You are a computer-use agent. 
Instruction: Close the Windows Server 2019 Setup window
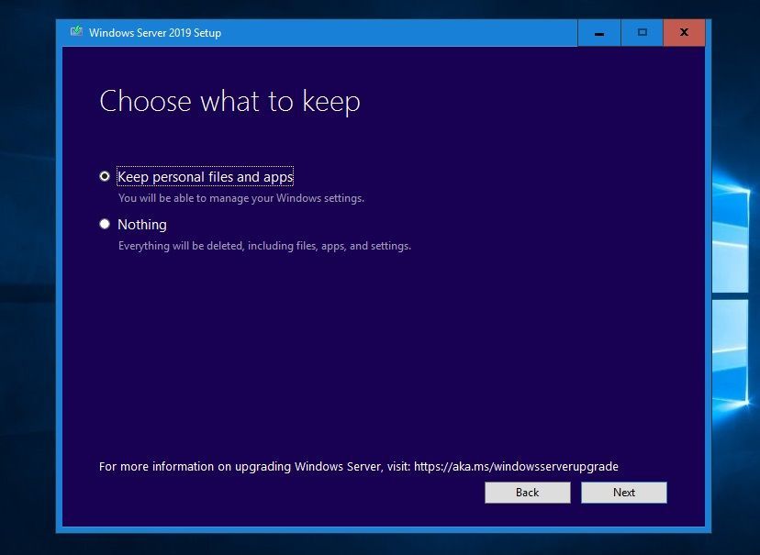pyautogui.click(x=684, y=33)
